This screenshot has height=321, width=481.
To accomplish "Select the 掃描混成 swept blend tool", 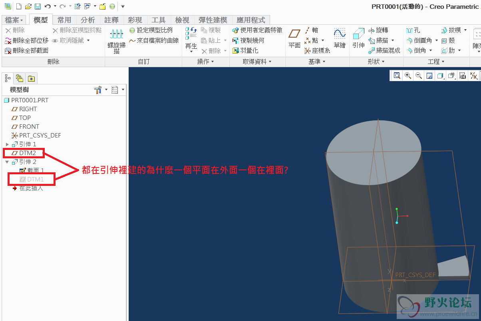I will [x=384, y=51].
